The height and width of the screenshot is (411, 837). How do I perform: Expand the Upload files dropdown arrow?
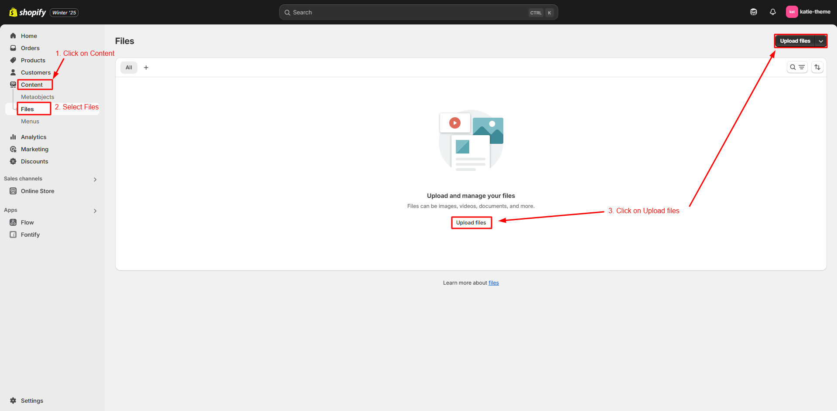pyautogui.click(x=821, y=41)
